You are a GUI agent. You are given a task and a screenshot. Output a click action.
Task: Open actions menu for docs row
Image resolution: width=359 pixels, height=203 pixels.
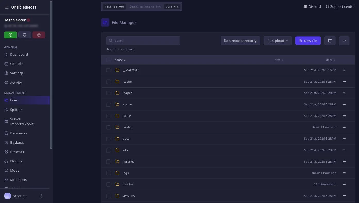344,139
